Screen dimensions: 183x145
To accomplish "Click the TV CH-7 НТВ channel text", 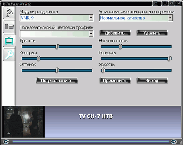I will [96, 116].
